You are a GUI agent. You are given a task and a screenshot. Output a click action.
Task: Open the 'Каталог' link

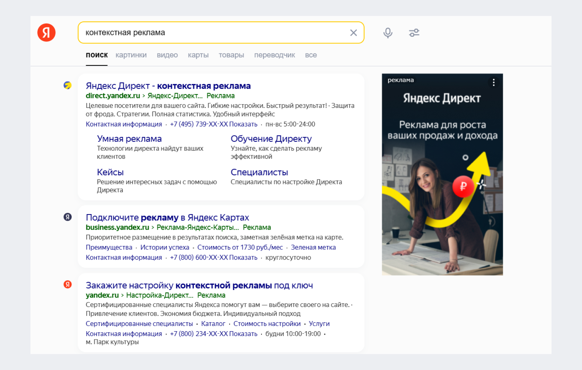(213, 324)
